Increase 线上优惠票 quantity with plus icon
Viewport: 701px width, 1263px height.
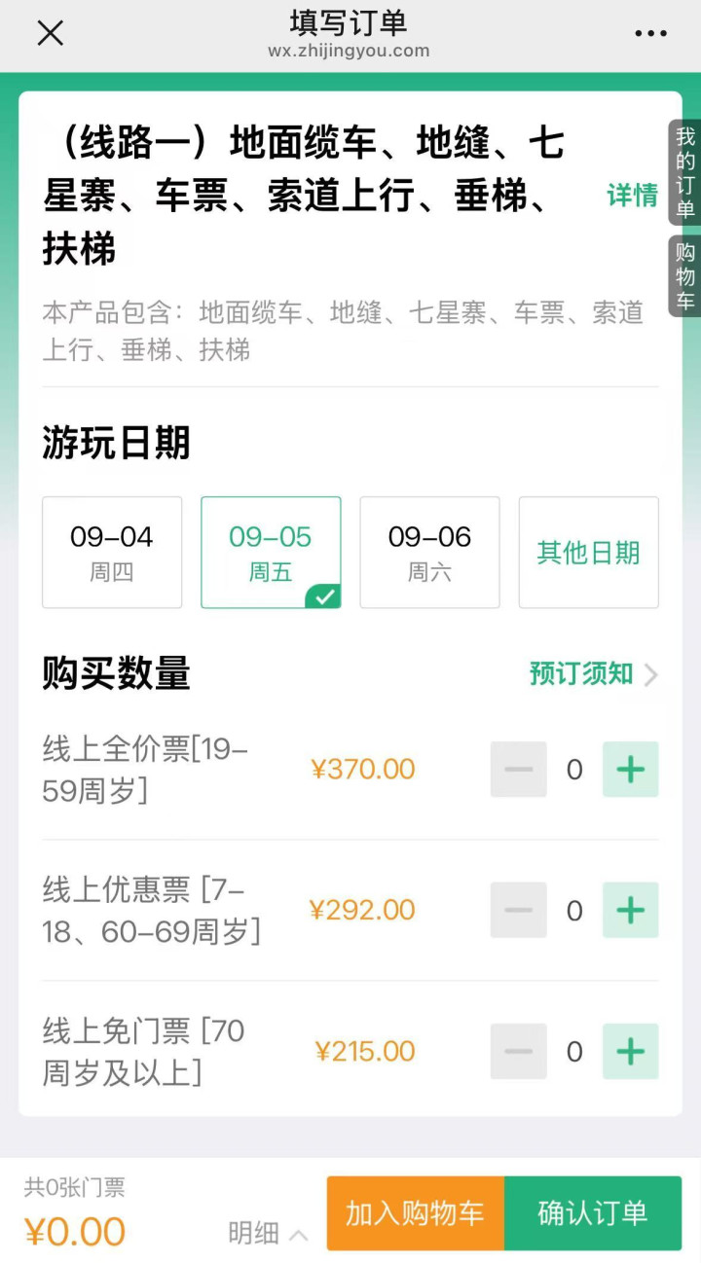[631, 911]
